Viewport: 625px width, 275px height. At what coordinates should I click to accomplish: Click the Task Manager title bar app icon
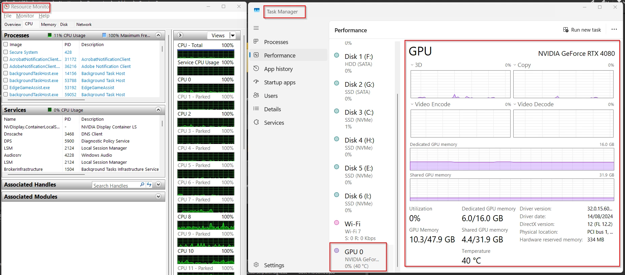click(257, 10)
